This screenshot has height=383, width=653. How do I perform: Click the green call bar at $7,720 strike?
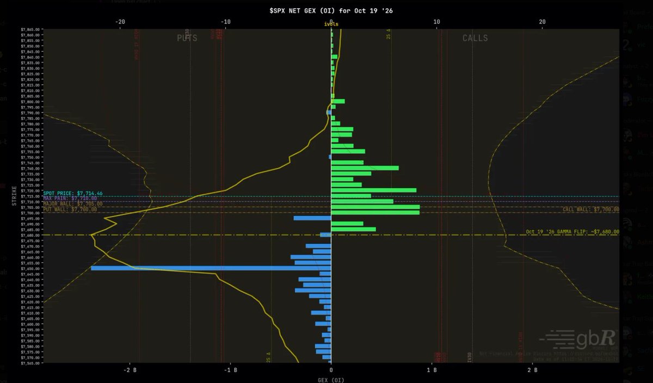374,190
